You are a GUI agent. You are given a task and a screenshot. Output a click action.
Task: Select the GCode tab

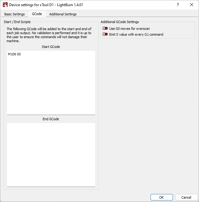37,14
